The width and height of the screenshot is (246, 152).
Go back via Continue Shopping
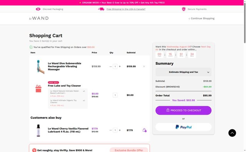(x=201, y=18)
